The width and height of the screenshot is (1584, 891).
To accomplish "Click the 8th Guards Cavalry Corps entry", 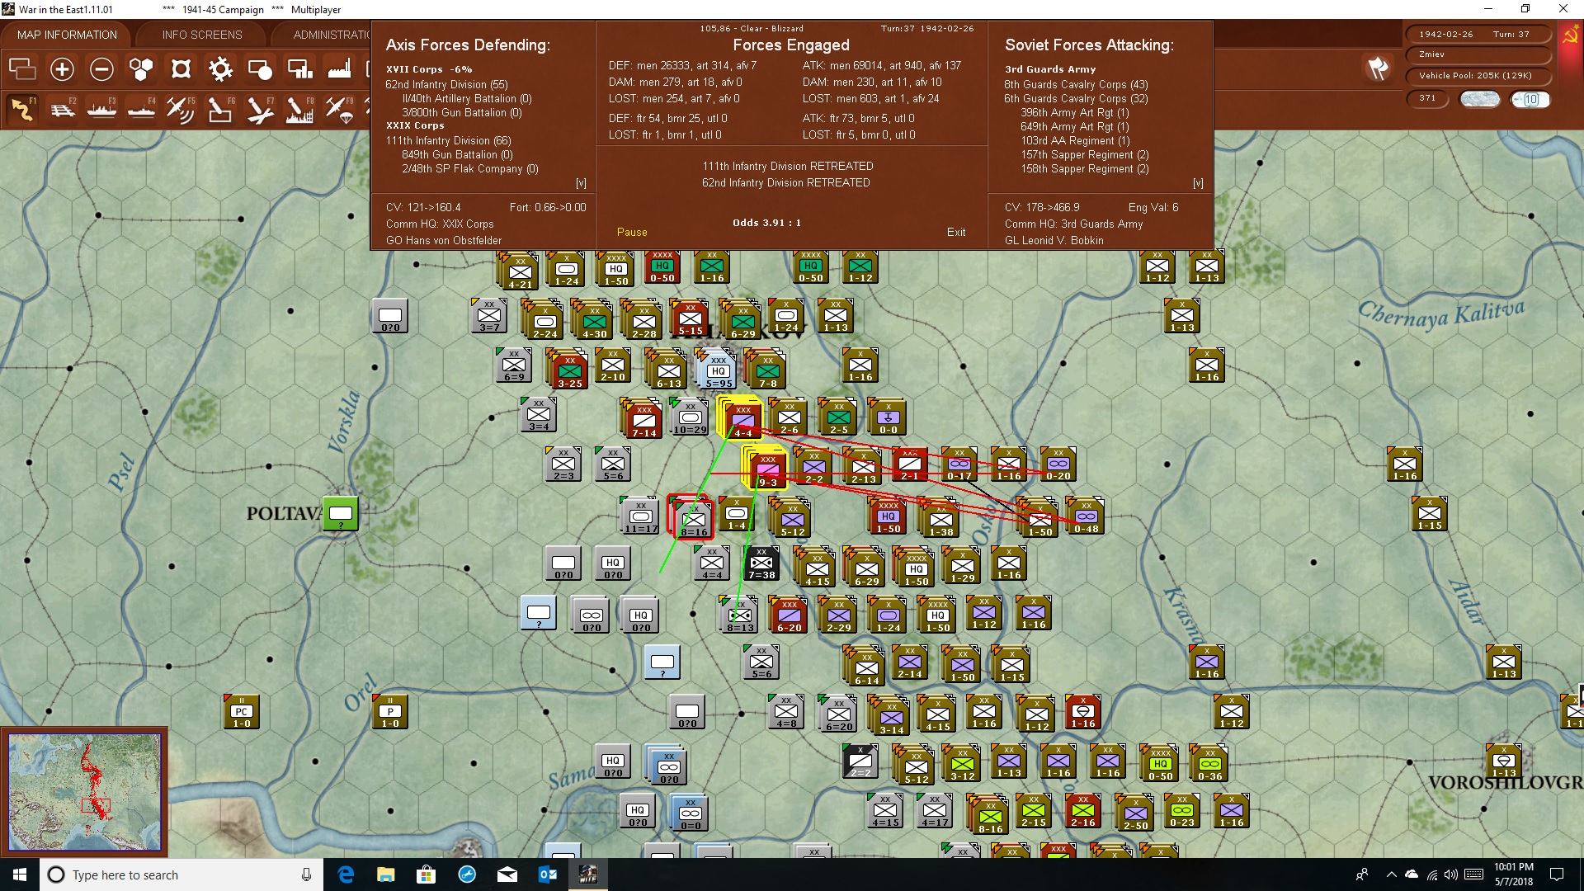I will (1076, 84).
